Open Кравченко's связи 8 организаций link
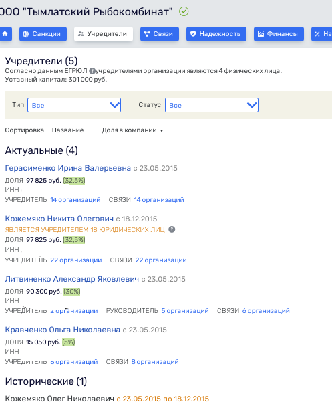Screen dimensions: 332x406 155,361
